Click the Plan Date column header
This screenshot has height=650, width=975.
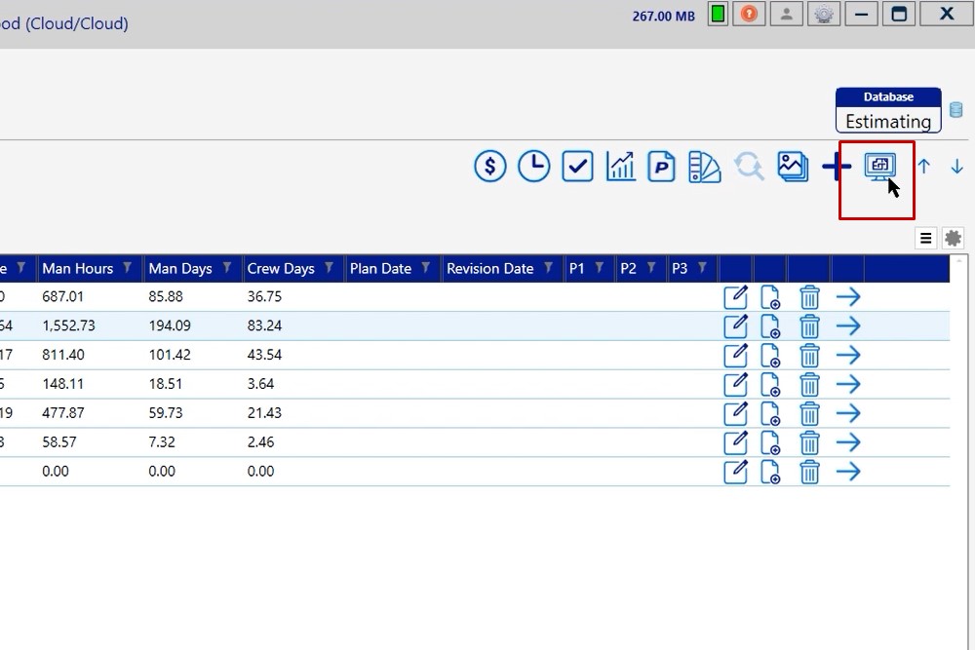[x=380, y=268]
